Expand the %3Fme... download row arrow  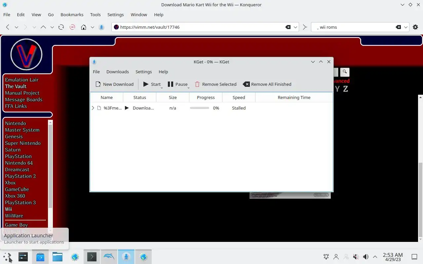tap(93, 108)
